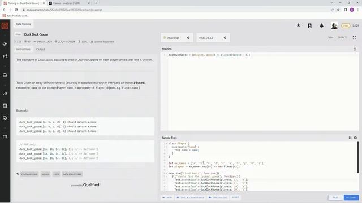Screen dimensions: 362x203
Task: Open the Codewars logo home icon
Action: [x=5, y=25]
